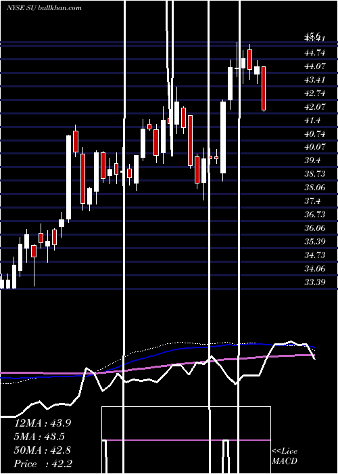Select the 44.74 price axis label

coord(315,53)
